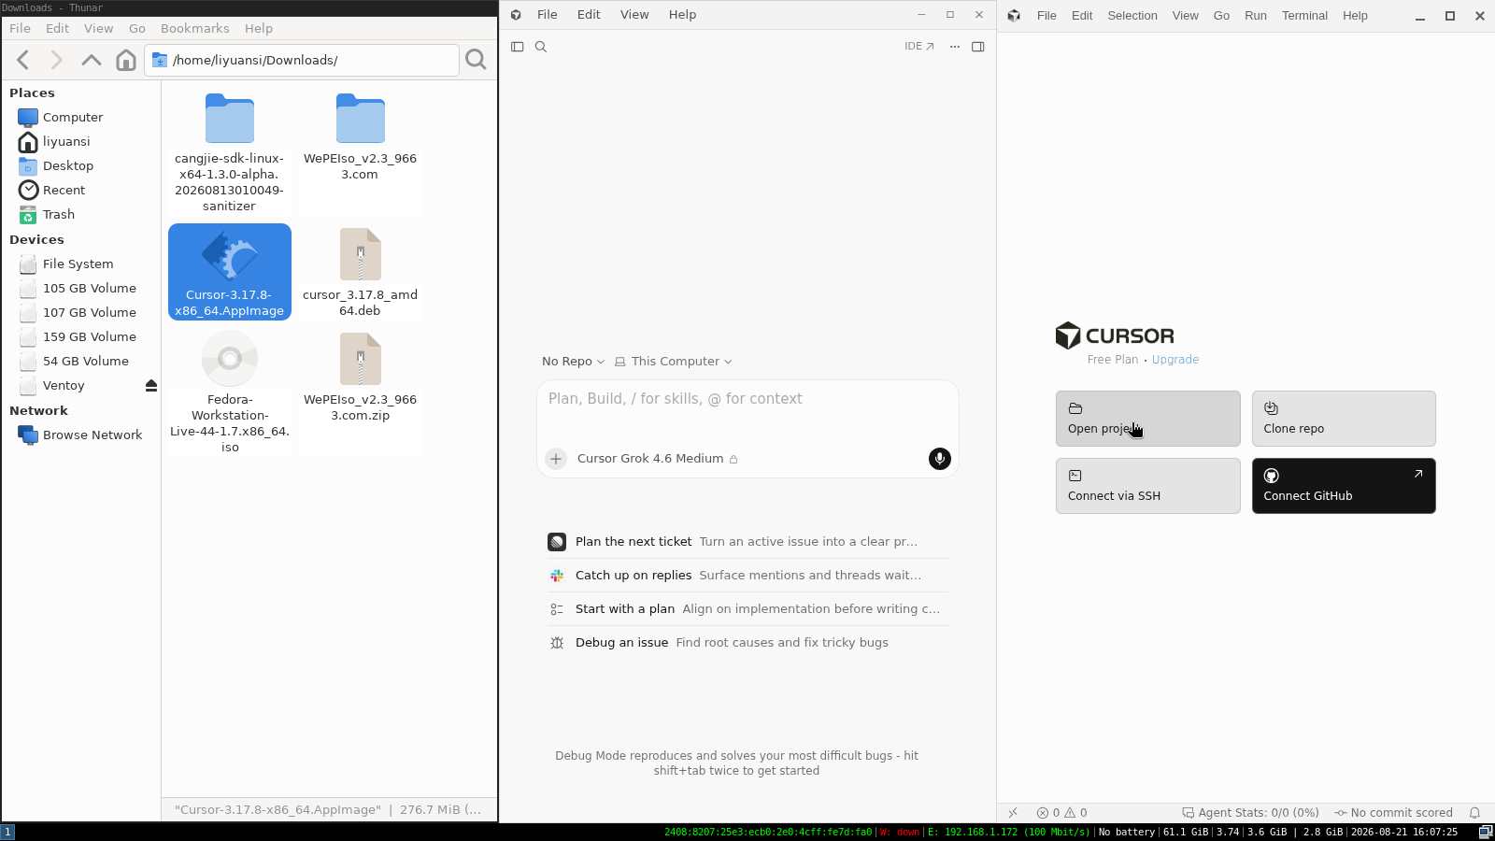Toggle the left sidebar in agent window

(517, 47)
